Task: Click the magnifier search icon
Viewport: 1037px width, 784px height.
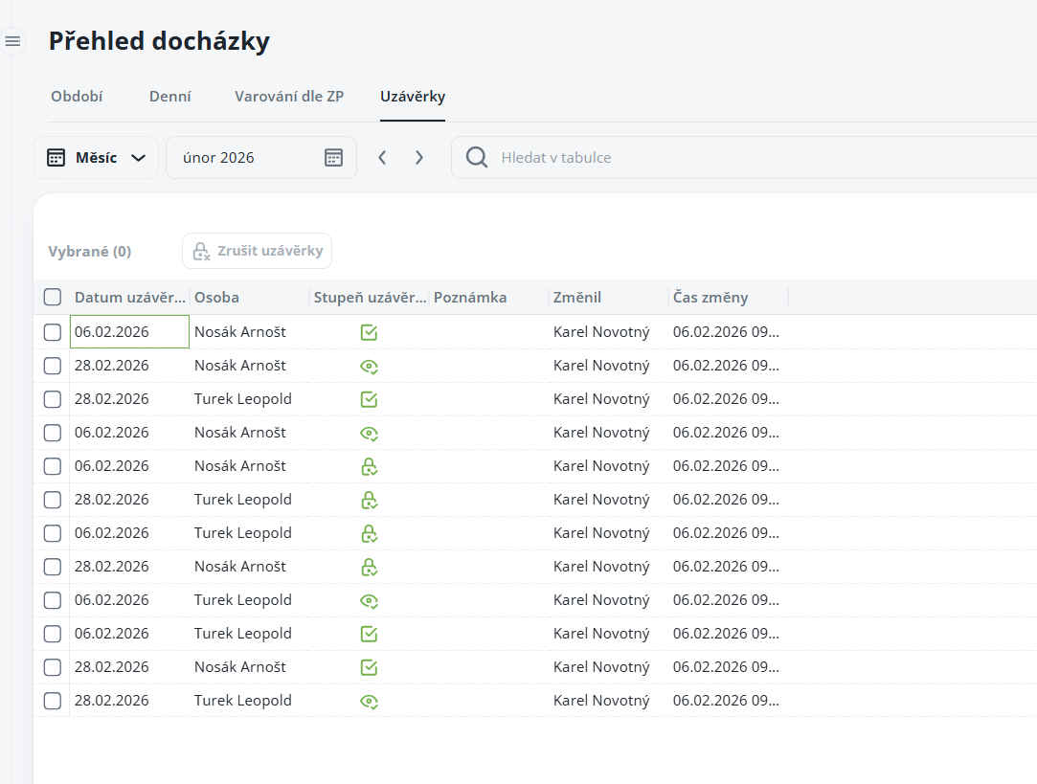Action: click(x=476, y=158)
